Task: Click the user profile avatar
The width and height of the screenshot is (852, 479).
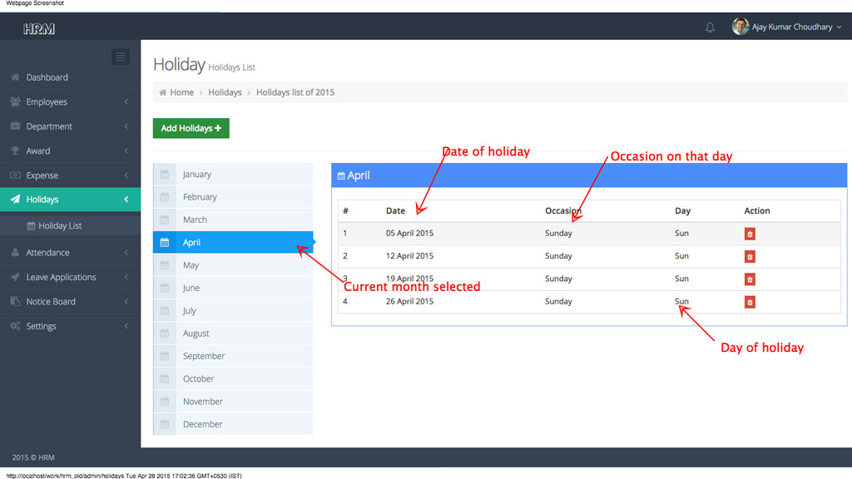Action: [x=740, y=27]
